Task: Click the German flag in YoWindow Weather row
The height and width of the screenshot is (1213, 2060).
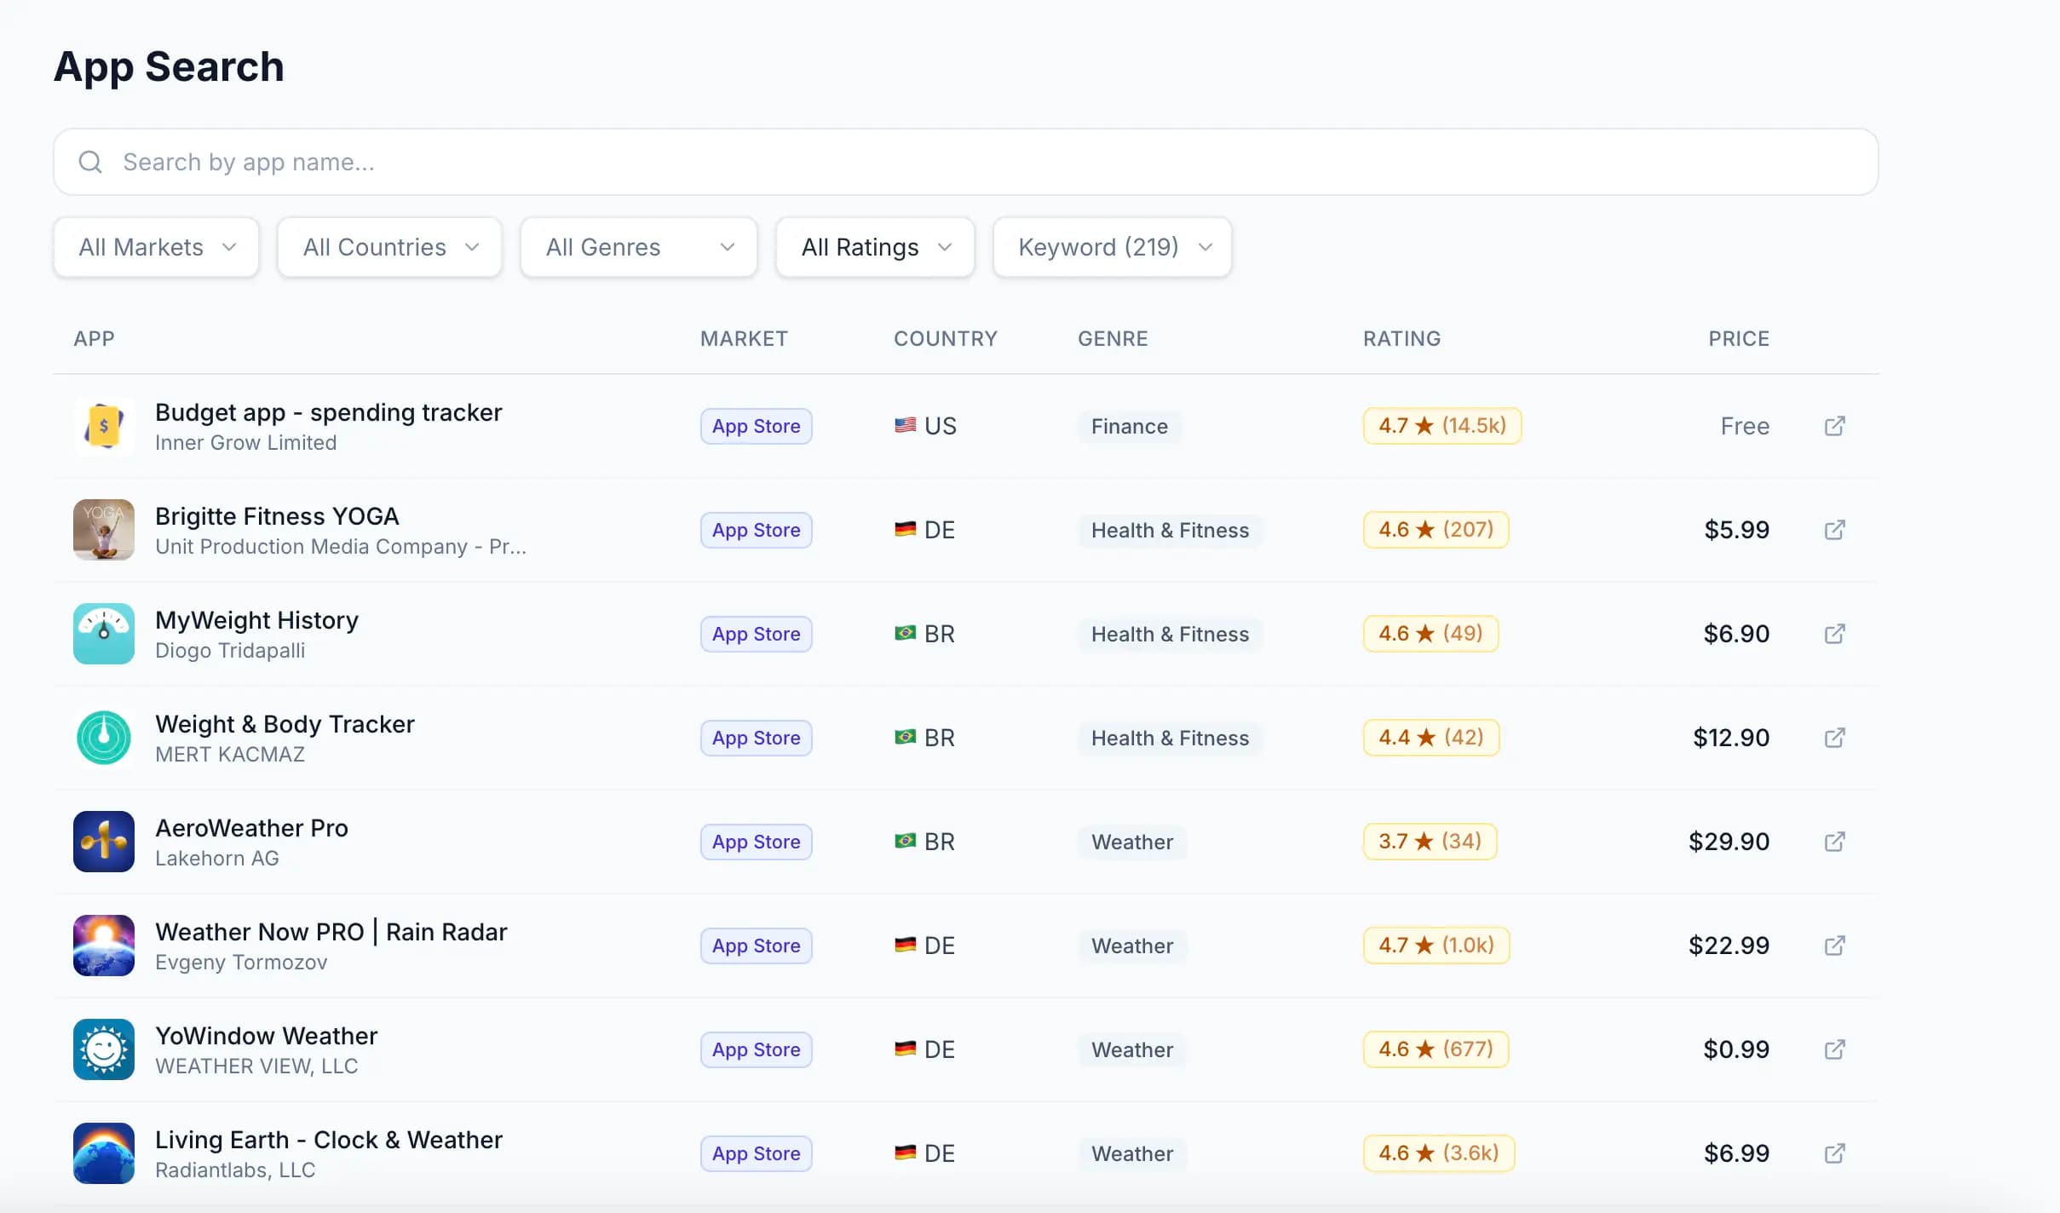Action: pyautogui.click(x=905, y=1049)
